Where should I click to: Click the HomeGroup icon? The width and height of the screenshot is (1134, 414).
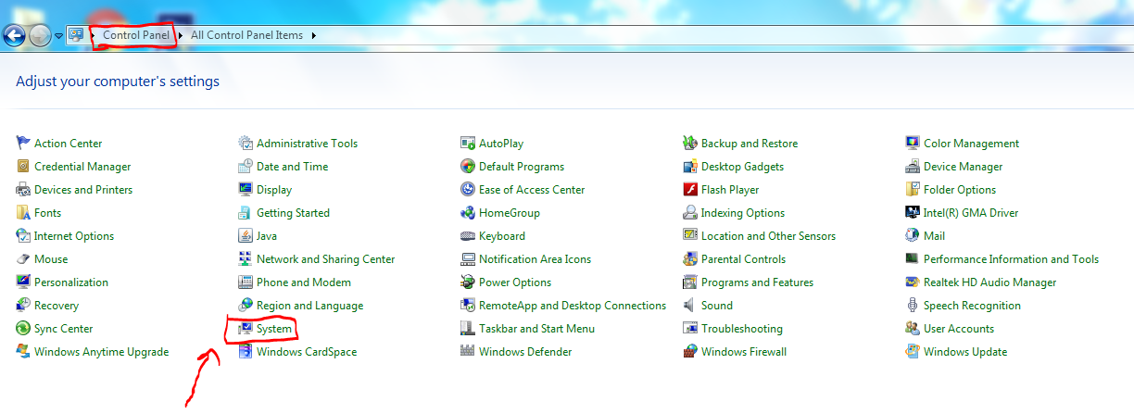click(468, 212)
